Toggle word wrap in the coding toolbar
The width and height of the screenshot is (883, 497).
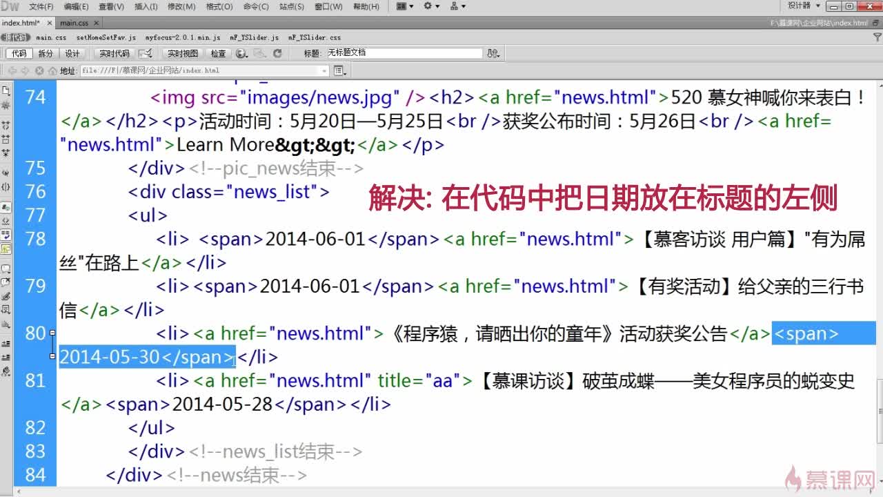point(6,235)
